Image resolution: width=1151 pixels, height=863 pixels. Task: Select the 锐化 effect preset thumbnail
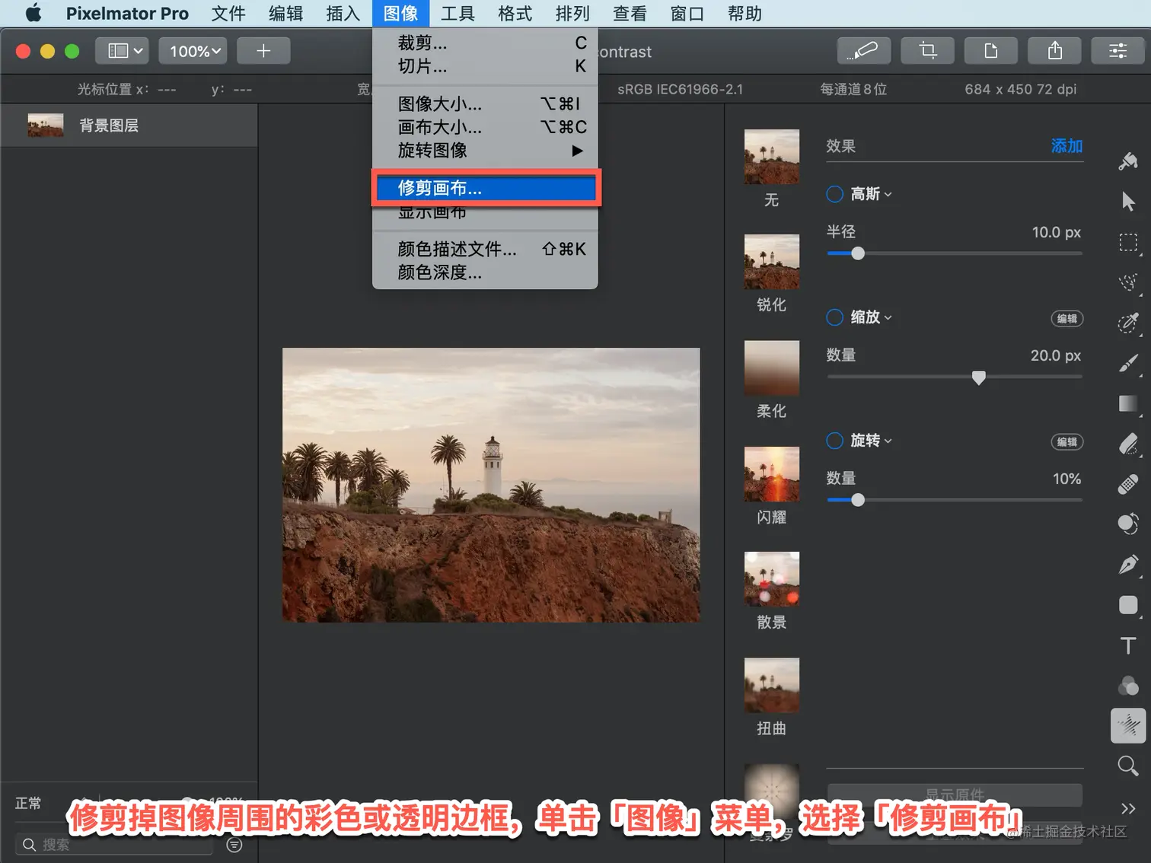coord(771,262)
